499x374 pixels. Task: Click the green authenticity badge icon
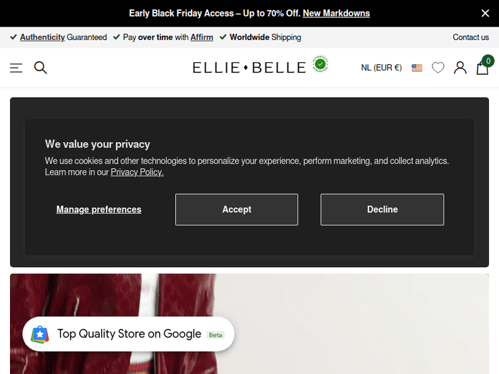point(321,64)
